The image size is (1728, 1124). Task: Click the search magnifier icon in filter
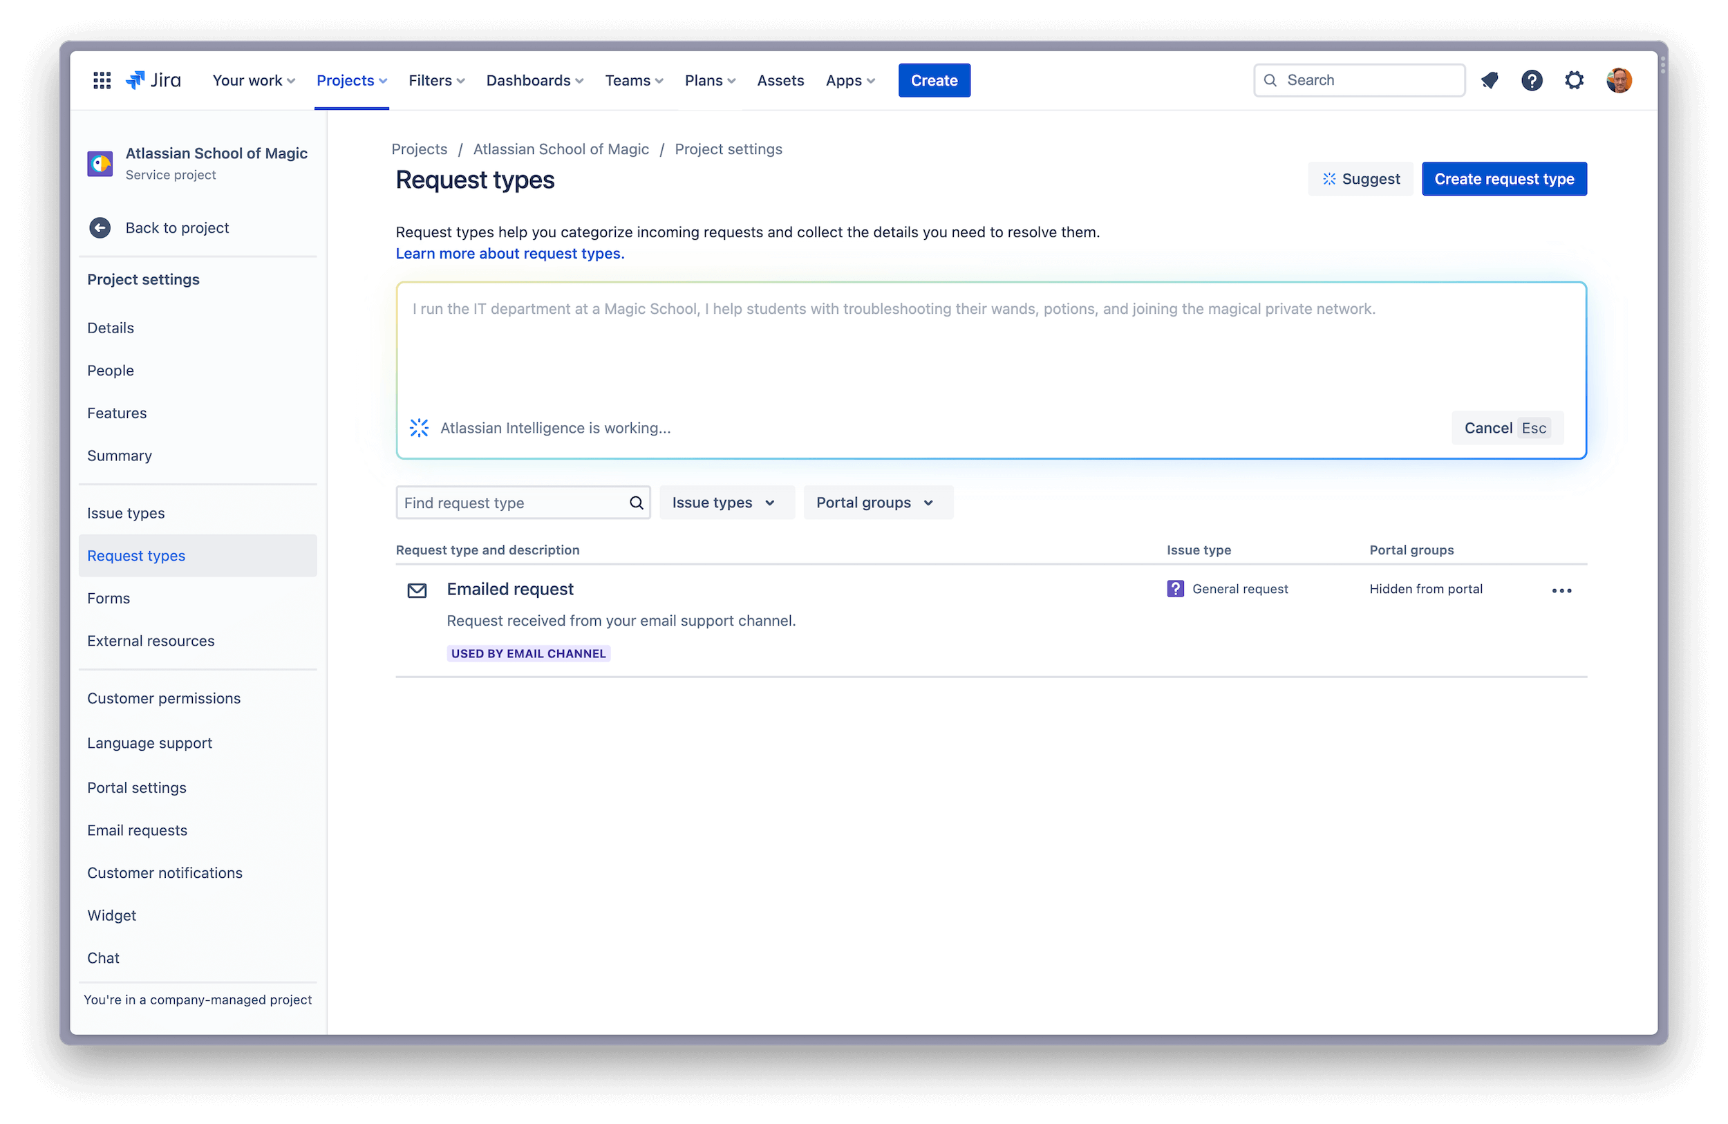coord(636,502)
